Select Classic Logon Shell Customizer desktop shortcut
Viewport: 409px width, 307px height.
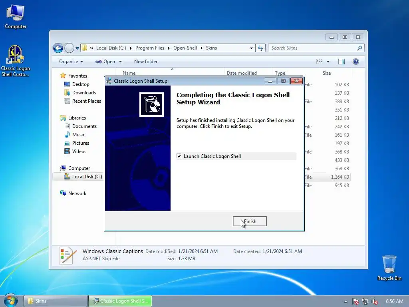tap(15, 61)
